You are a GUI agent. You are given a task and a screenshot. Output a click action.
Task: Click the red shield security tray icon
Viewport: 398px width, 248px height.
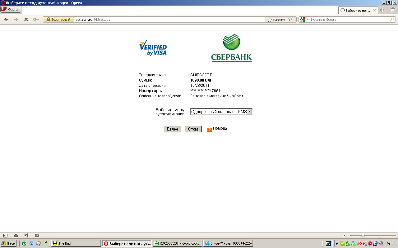pyautogui.click(x=370, y=244)
